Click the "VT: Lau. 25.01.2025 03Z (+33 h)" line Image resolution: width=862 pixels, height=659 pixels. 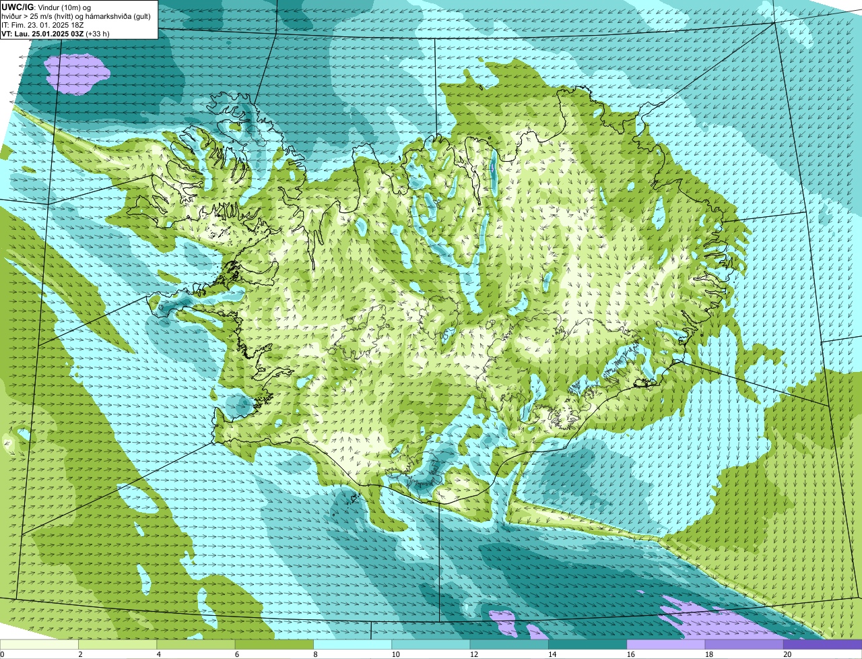tap(56, 34)
